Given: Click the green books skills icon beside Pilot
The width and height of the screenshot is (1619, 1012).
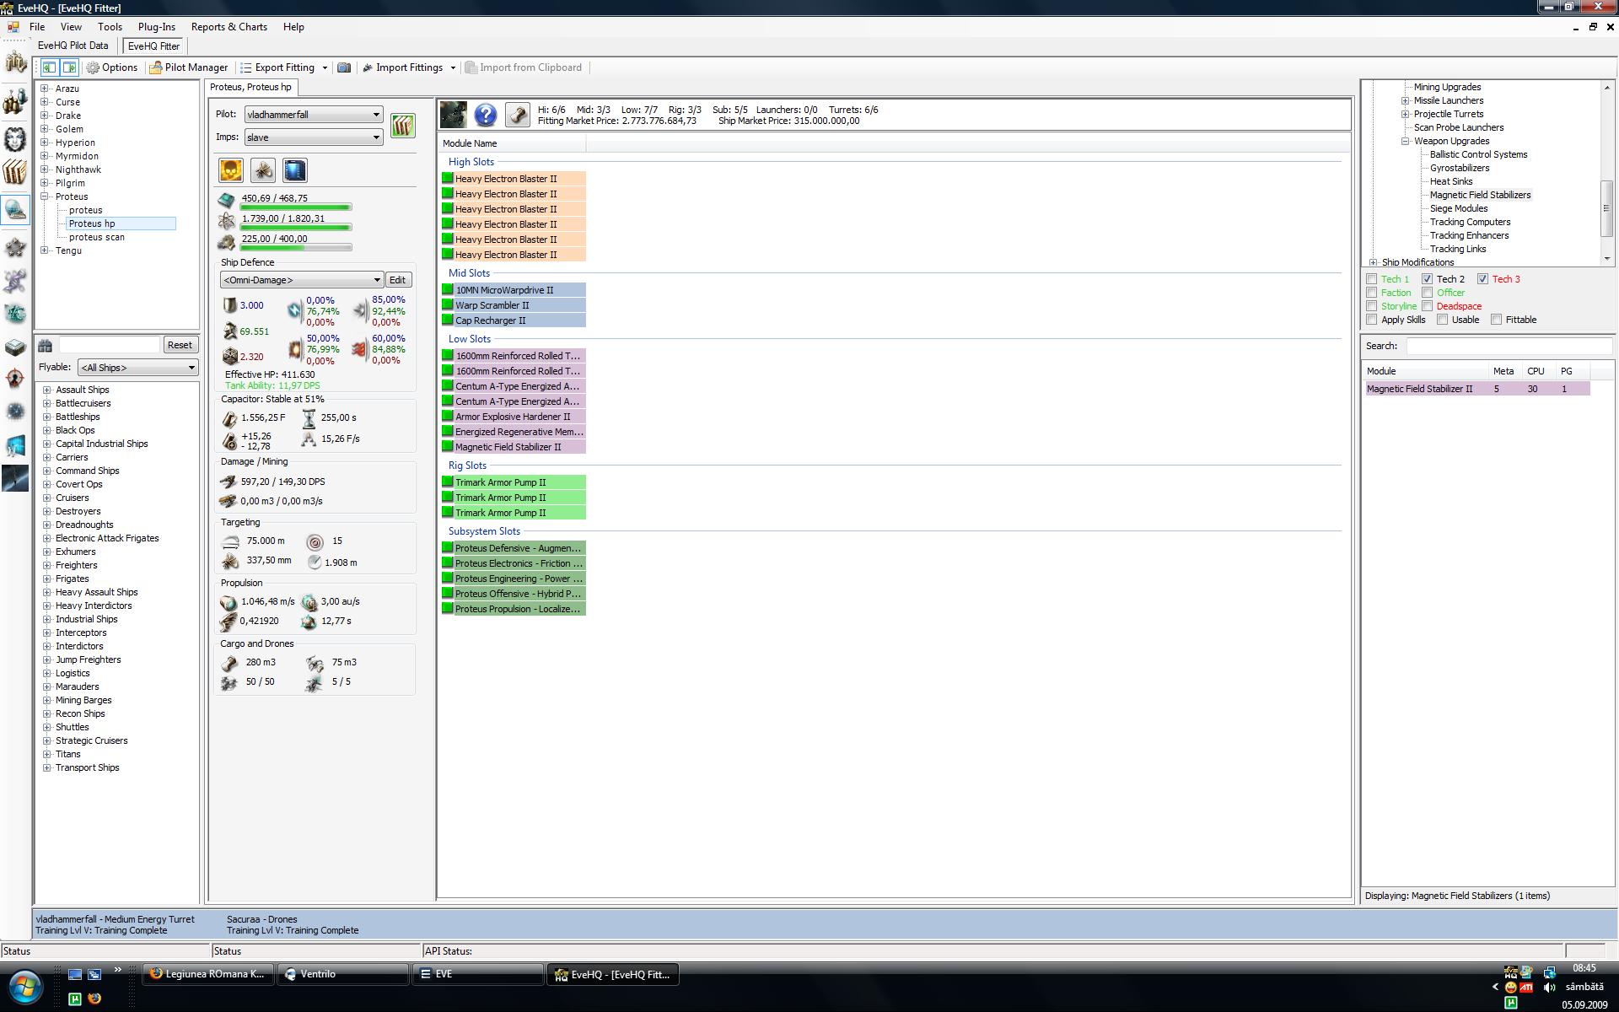Looking at the screenshot, I should tap(402, 126).
